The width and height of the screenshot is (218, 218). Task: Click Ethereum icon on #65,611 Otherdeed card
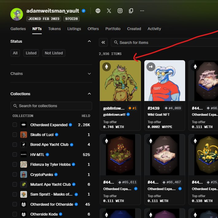(x=107, y=141)
